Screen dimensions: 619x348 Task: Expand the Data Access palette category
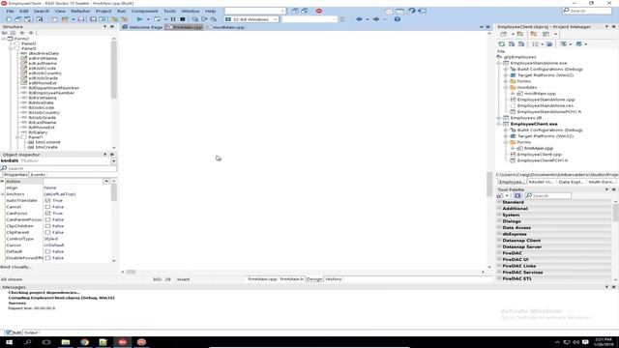[499, 228]
